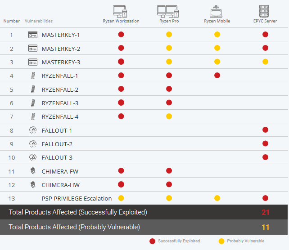Click the tower icon beside RYZENFALL-1
The width and height of the screenshot is (289, 250).
pyautogui.click(x=33, y=76)
